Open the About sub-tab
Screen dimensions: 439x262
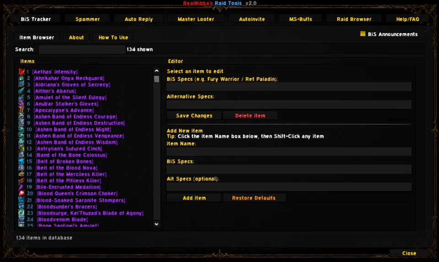76,37
